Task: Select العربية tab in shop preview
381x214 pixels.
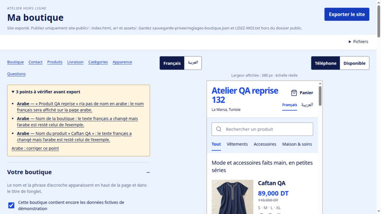Action: (307, 105)
